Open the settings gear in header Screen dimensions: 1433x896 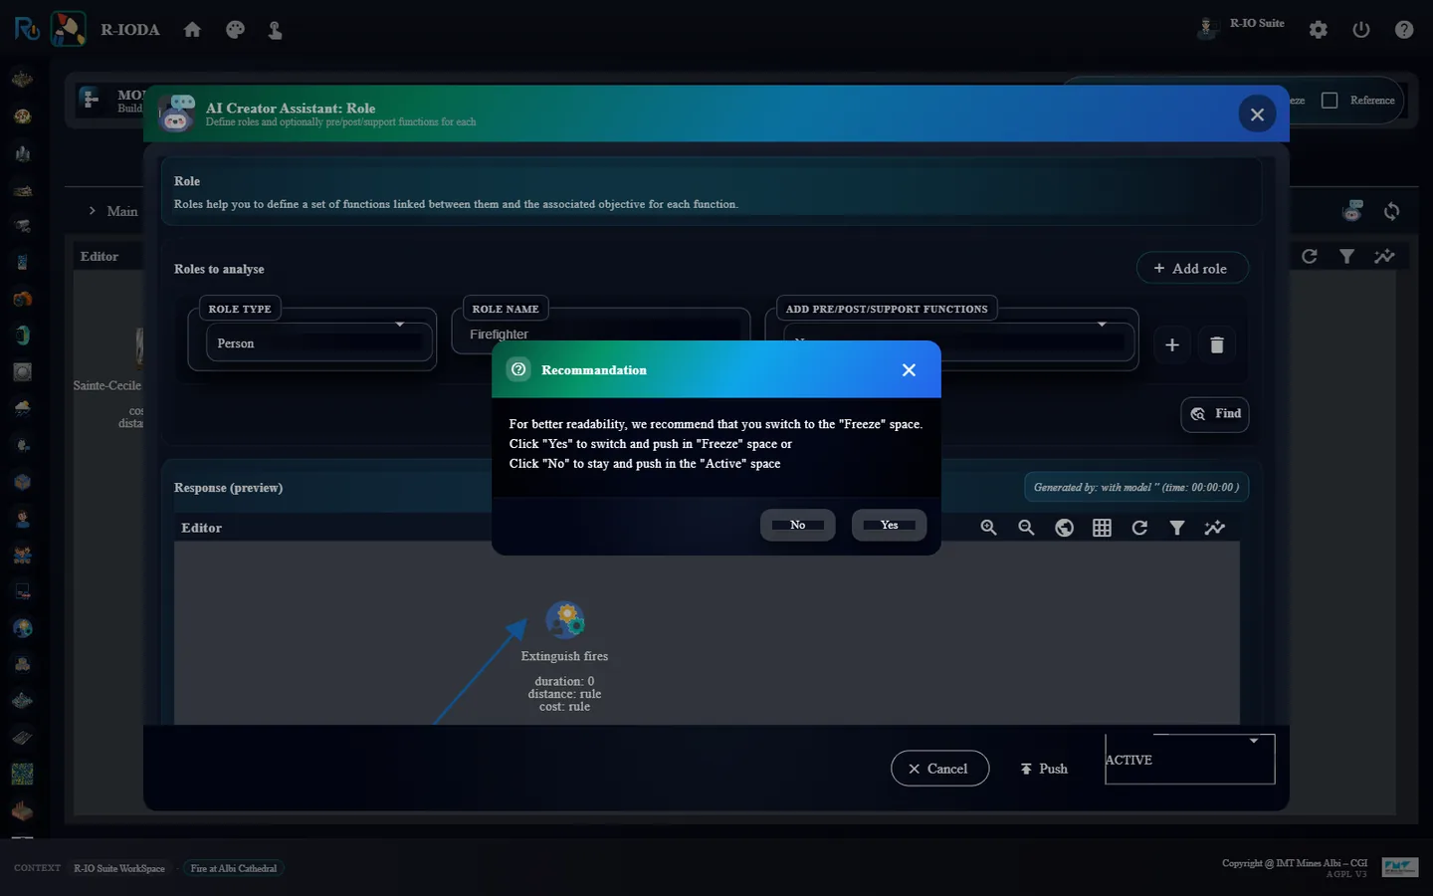[x=1319, y=30]
